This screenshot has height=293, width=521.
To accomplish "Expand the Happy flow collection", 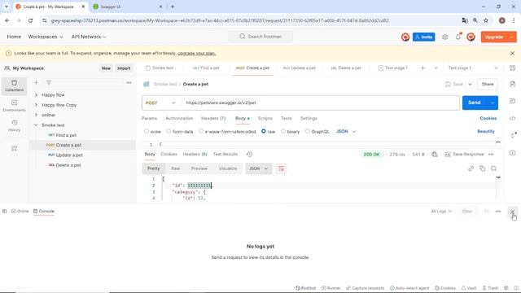I will click(x=36, y=95).
